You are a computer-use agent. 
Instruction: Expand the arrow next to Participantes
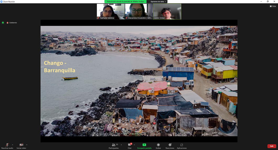[x=121, y=145]
